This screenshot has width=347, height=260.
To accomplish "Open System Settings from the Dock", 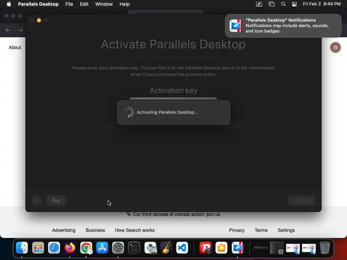I will 118,247.
